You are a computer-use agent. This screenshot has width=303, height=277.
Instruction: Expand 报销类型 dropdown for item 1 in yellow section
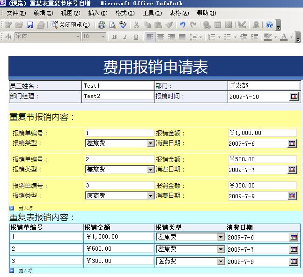click(x=150, y=143)
